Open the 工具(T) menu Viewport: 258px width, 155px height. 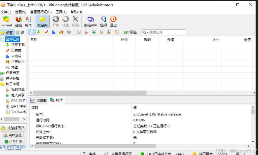[61, 12]
